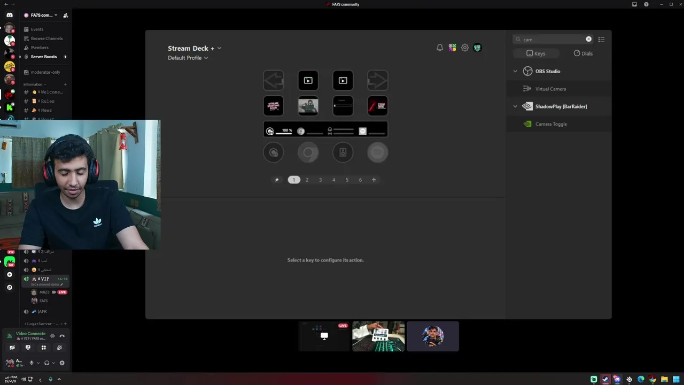684x385 pixels.
Task: Open the soundboard button
Action: click(59, 348)
